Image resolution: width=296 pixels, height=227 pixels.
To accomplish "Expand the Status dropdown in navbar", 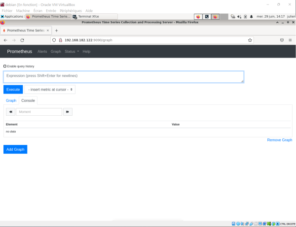I will tap(72, 51).
